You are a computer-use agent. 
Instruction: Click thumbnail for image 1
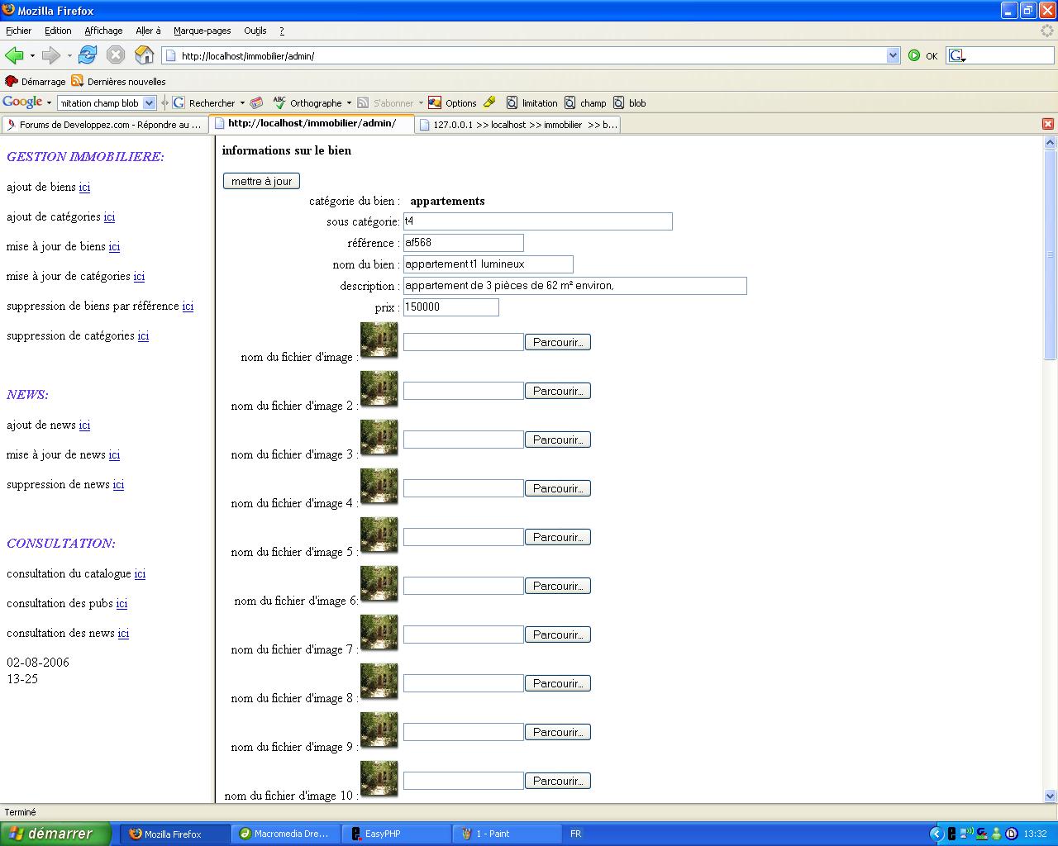[x=379, y=340]
